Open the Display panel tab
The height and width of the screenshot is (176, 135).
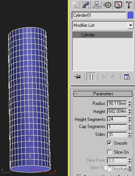coord(118,5)
